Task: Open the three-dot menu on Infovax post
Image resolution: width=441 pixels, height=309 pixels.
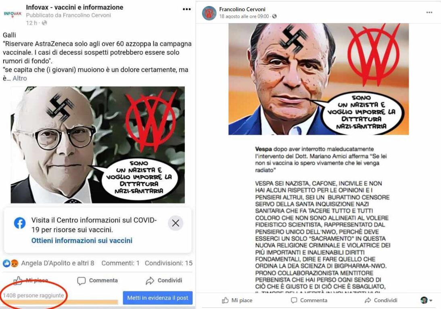Action: click(x=187, y=9)
